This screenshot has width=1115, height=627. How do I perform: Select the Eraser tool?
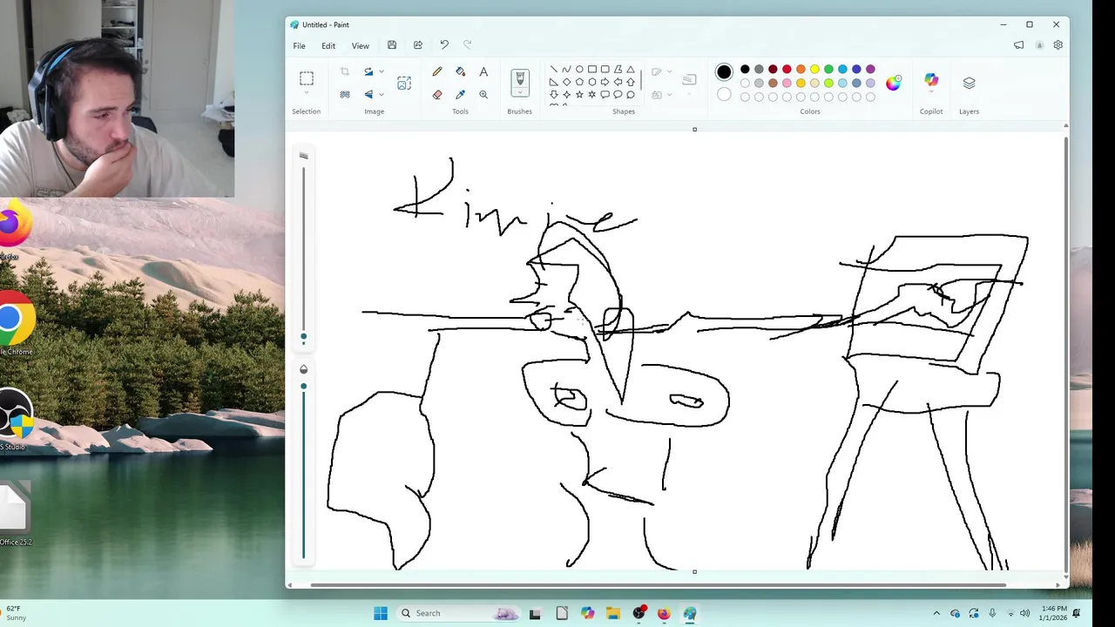click(437, 94)
